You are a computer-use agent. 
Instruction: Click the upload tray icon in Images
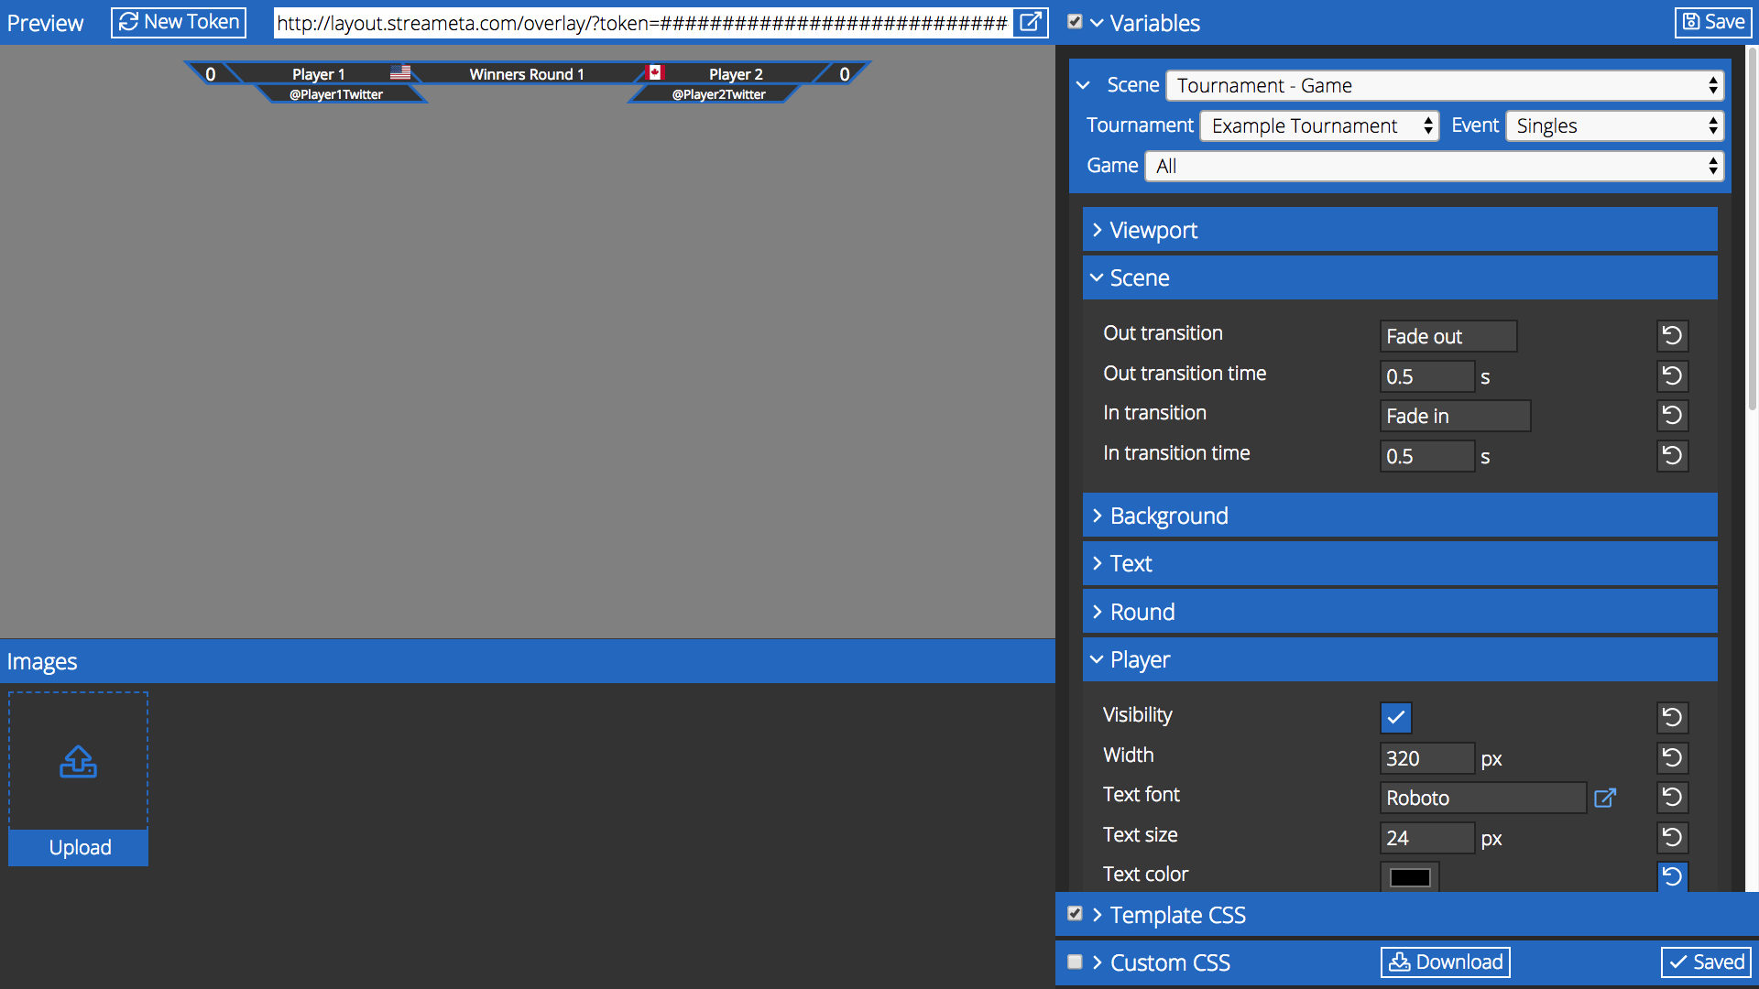click(78, 761)
